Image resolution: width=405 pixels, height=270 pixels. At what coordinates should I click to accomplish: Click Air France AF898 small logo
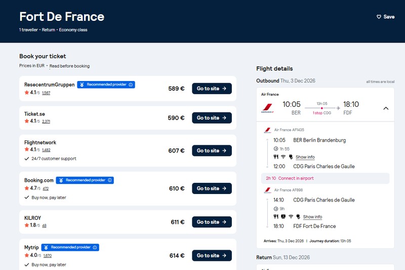[x=268, y=190]
